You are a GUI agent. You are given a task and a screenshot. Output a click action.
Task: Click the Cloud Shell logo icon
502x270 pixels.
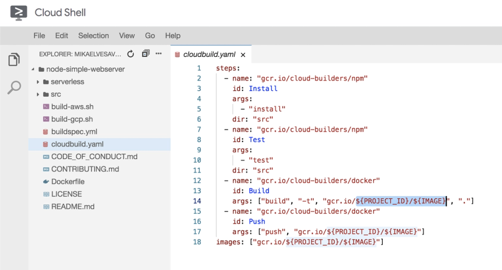[x=19, y=13]
